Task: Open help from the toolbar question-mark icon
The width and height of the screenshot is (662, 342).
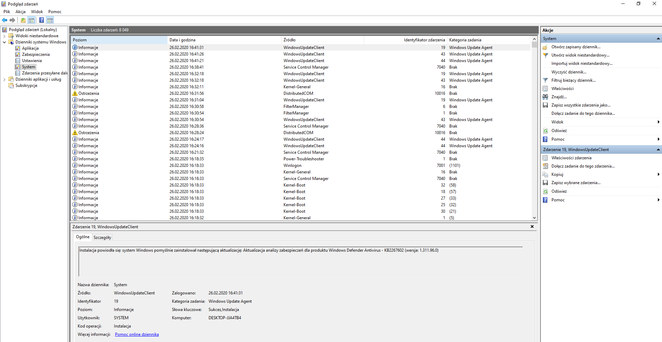Action: click(41, 20)
